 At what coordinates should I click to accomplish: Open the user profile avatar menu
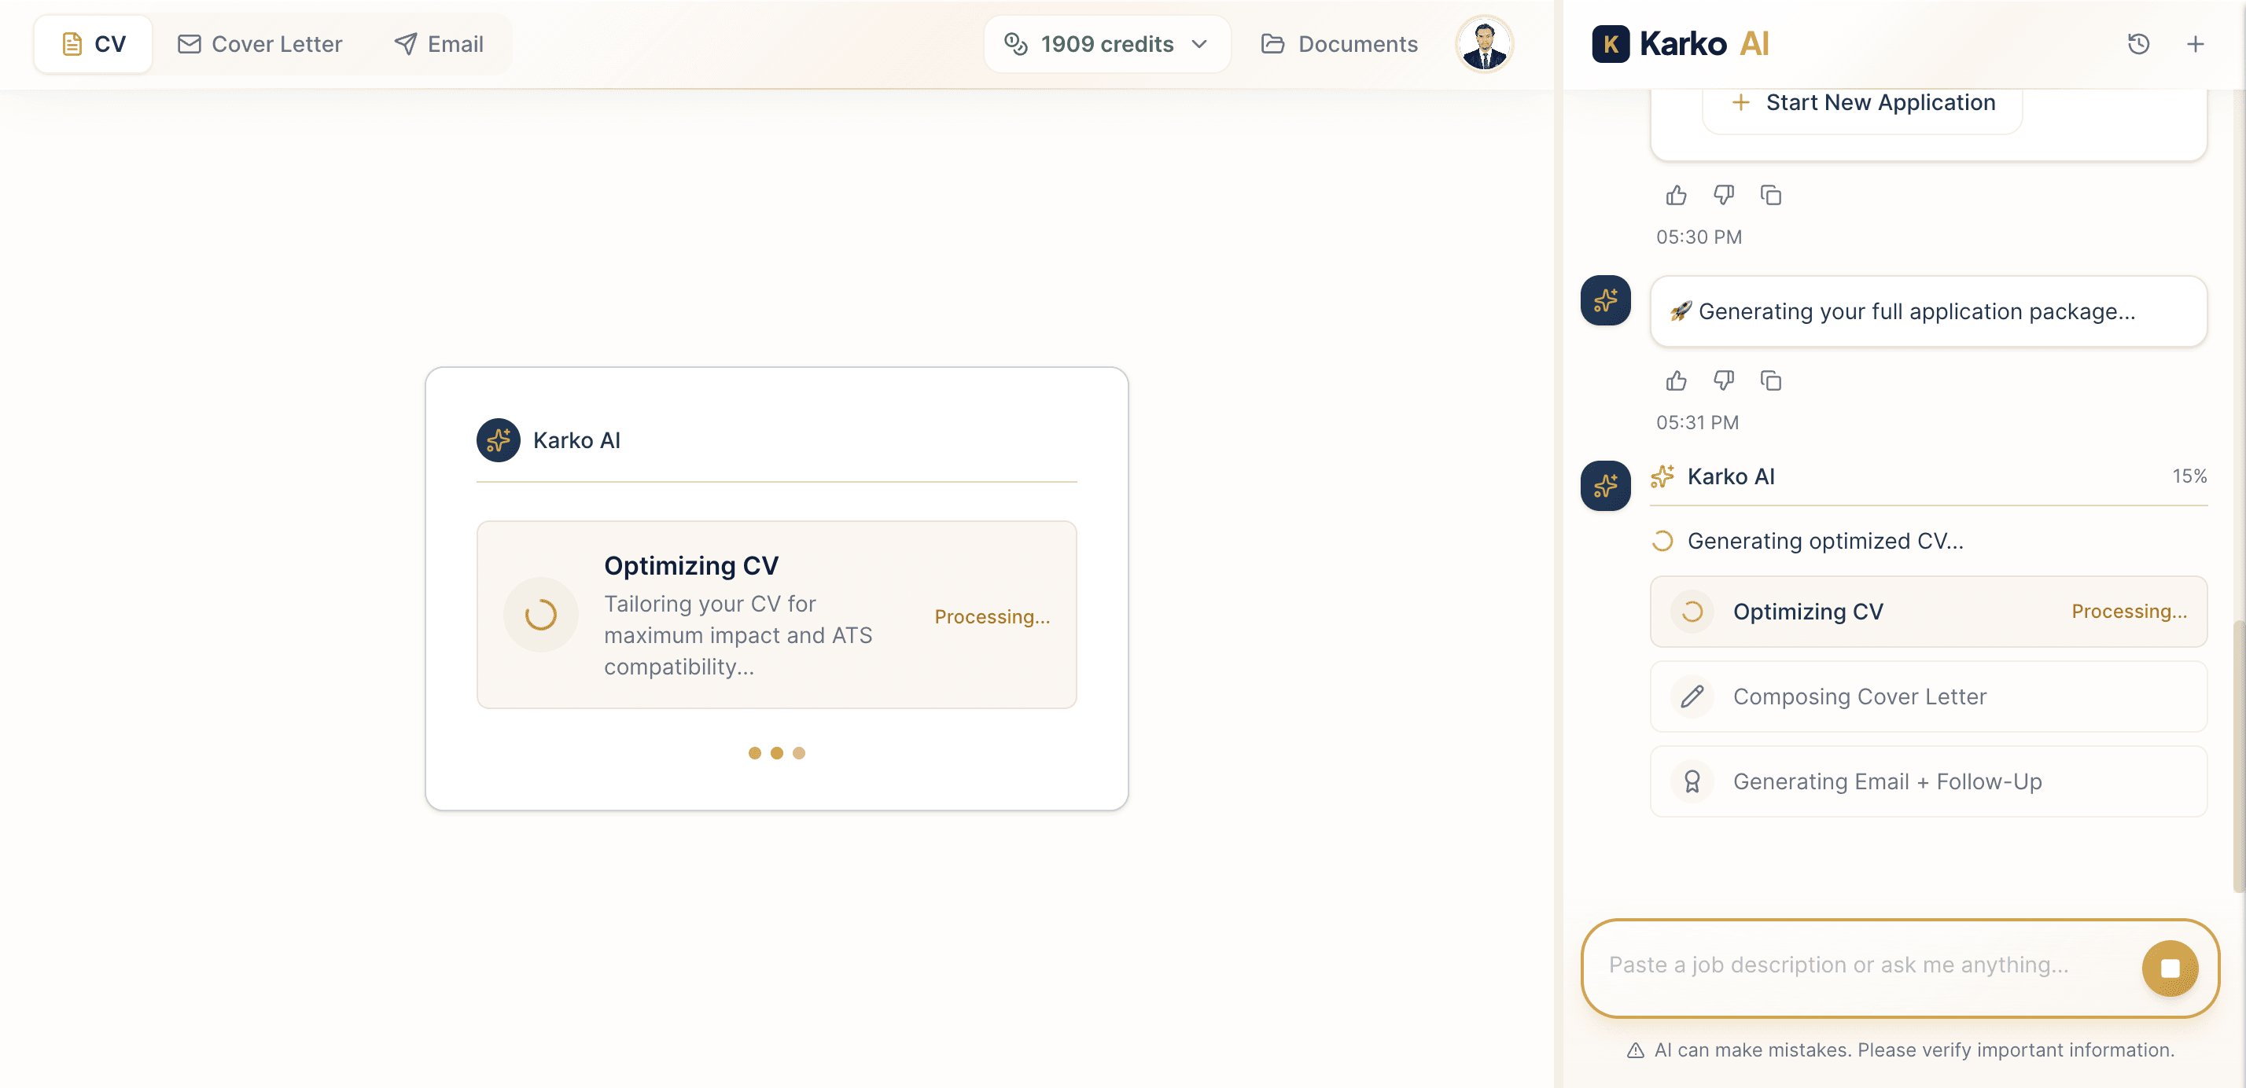tap(1483, 43)
